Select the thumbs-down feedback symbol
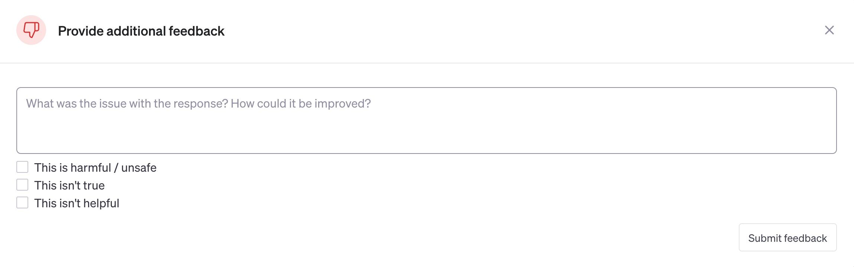Image resolution: width=854 pixels, height=267 pixels. [31, 31]
